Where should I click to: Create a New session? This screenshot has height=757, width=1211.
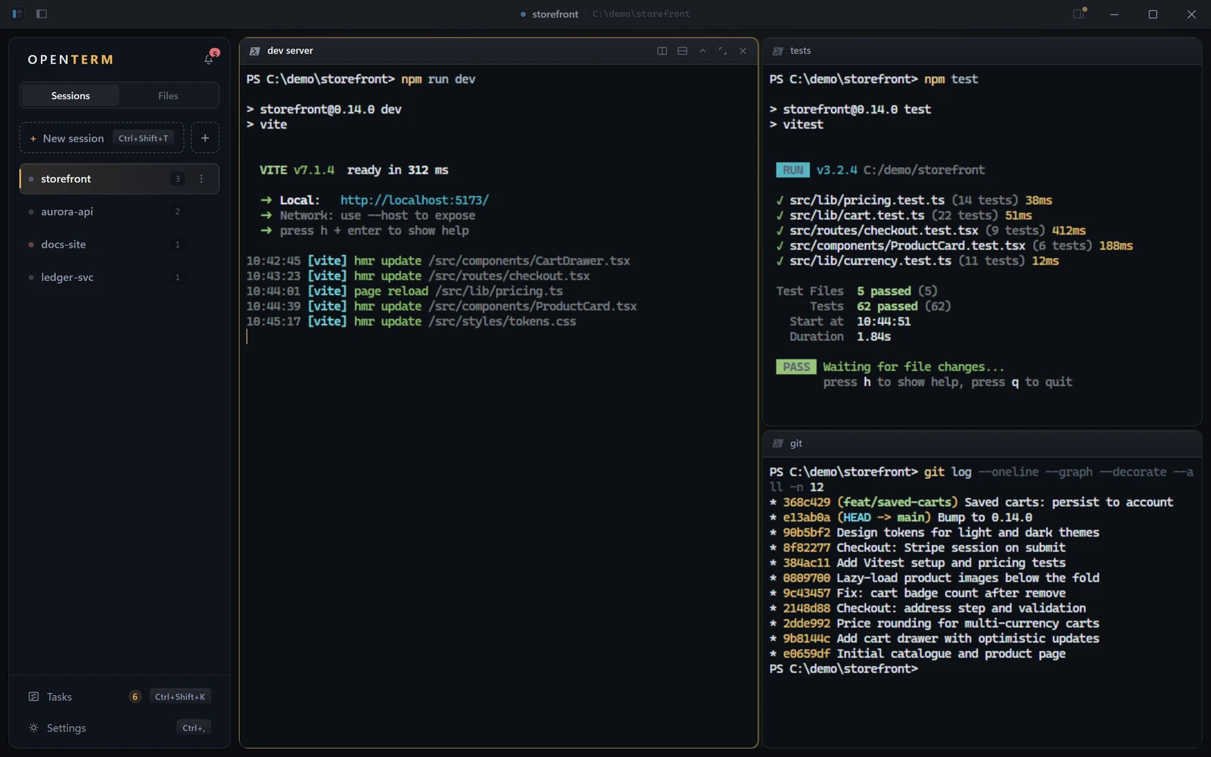pyautogui.click(x=101, y=138)
